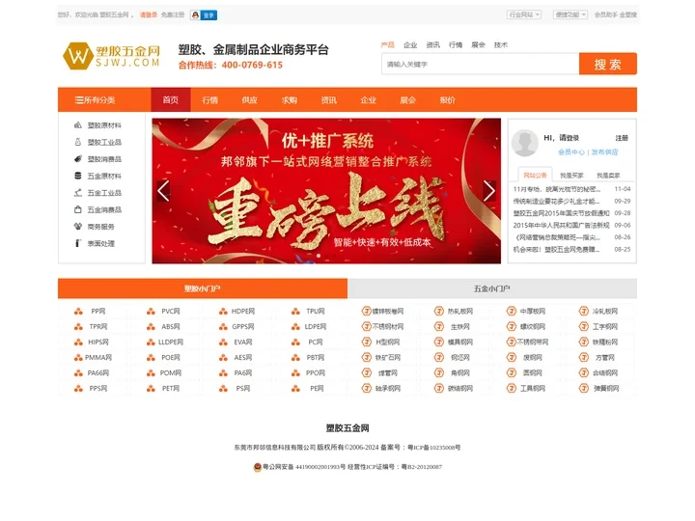
Task: Switch to the 我是卖家 tab
Action: (608, 176)
